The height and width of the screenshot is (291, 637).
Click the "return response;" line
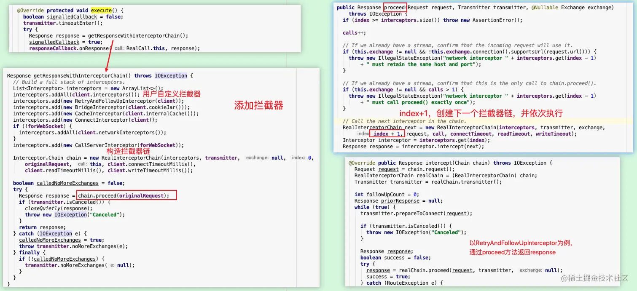[x=42, y=227]
